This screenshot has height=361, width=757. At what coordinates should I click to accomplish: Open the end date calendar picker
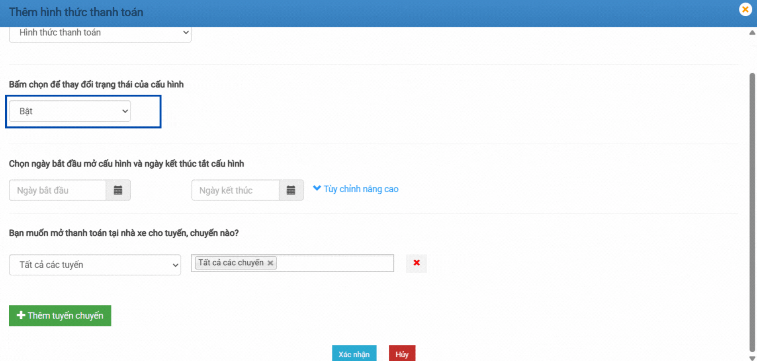pyautogui.click(x=291, y=190)
